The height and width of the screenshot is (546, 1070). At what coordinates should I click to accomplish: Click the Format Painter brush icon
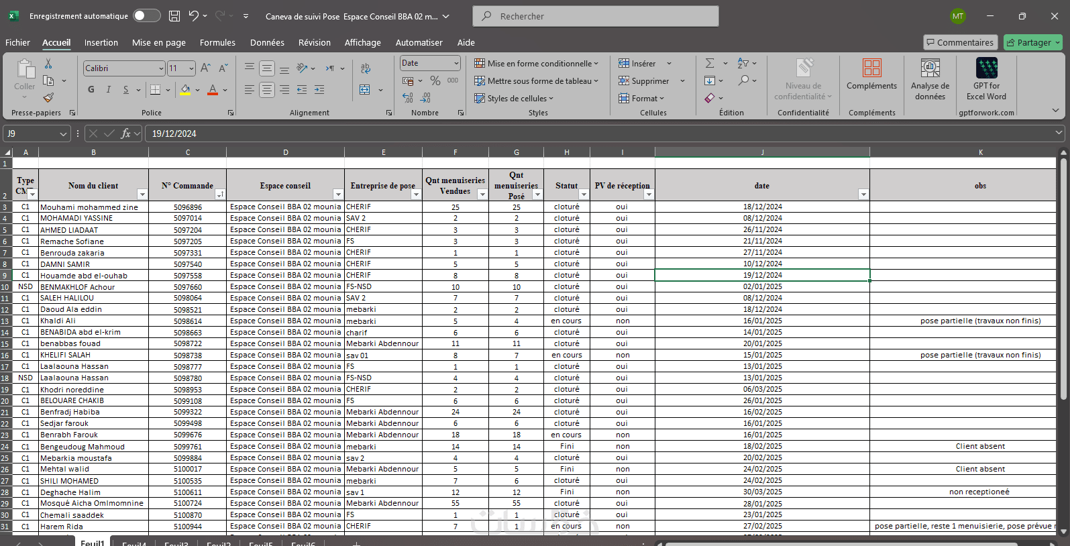48,98
